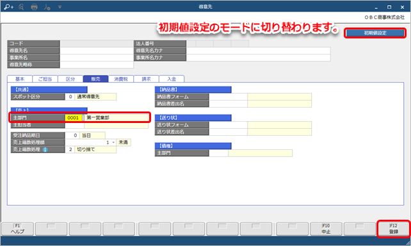
Task: Open the quick-access toolbar dropdown arrow
Action: [x=60, y=7]
